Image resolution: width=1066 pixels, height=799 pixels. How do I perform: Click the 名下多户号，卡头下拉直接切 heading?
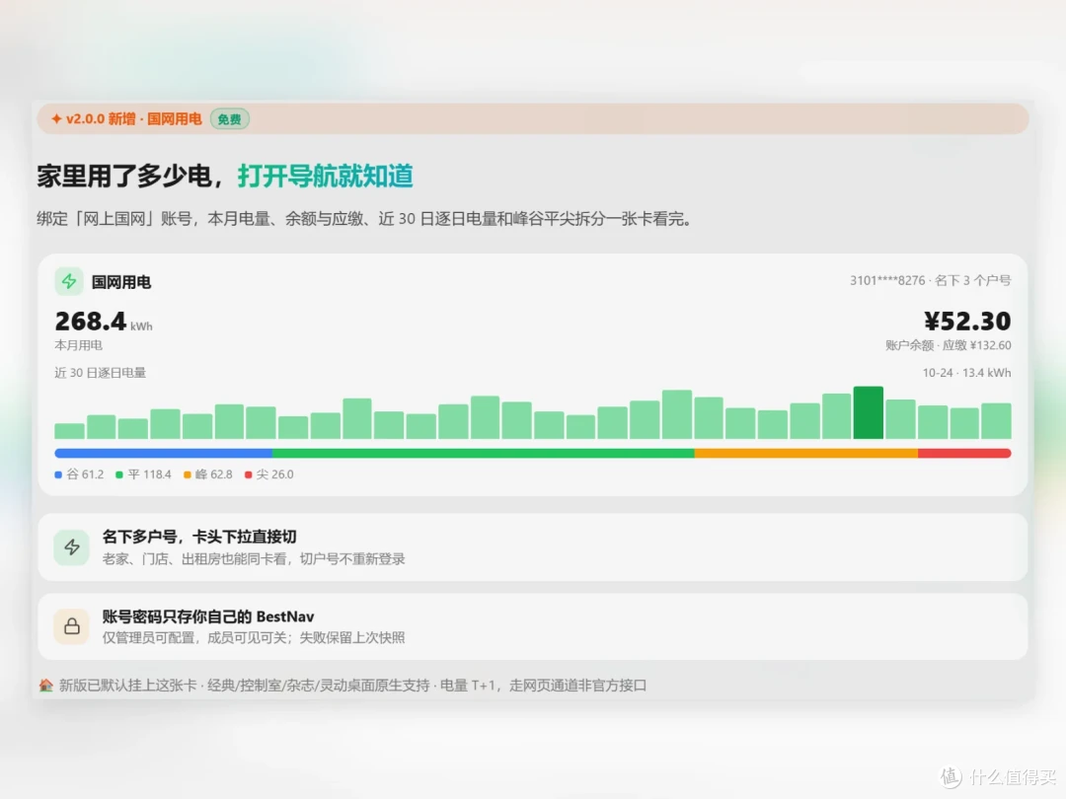pyautogui.click(x=199, y=537)
